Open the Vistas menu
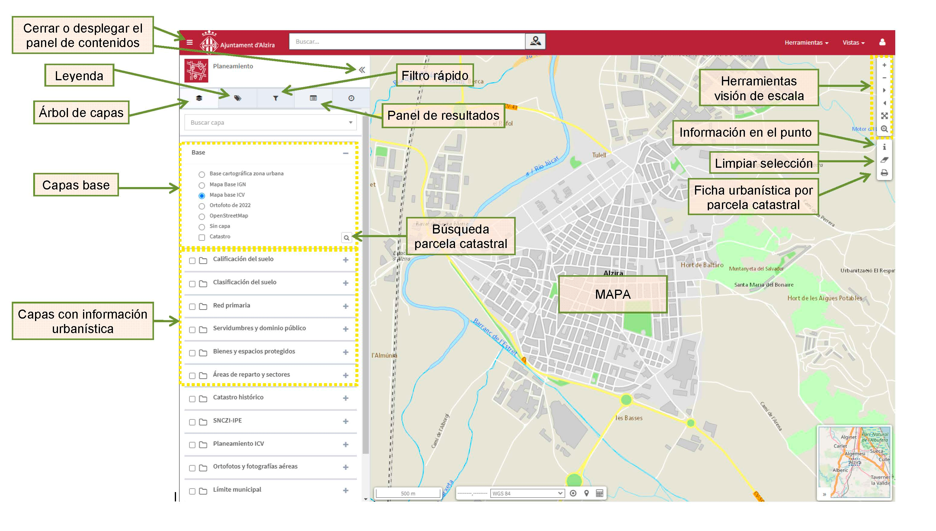Screen dimensions: 936x531 [x=853, y=43]
